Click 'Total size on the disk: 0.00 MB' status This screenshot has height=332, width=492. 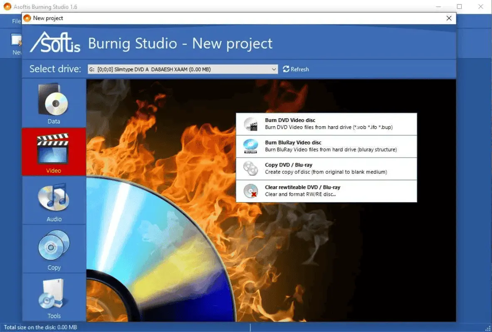click(40, 327)
